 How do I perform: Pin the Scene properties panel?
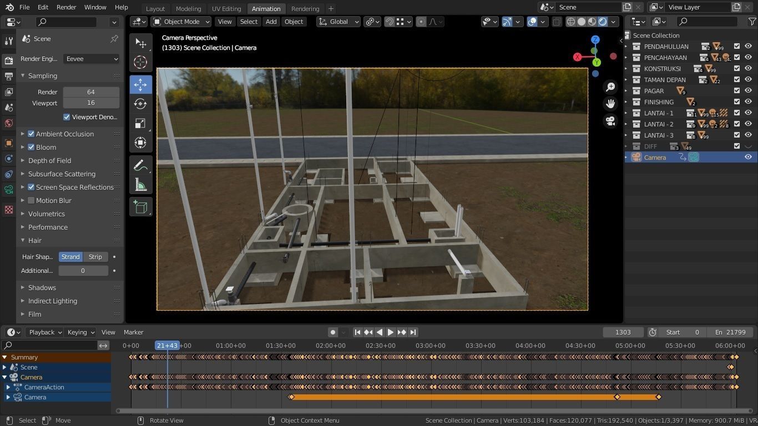114,39
